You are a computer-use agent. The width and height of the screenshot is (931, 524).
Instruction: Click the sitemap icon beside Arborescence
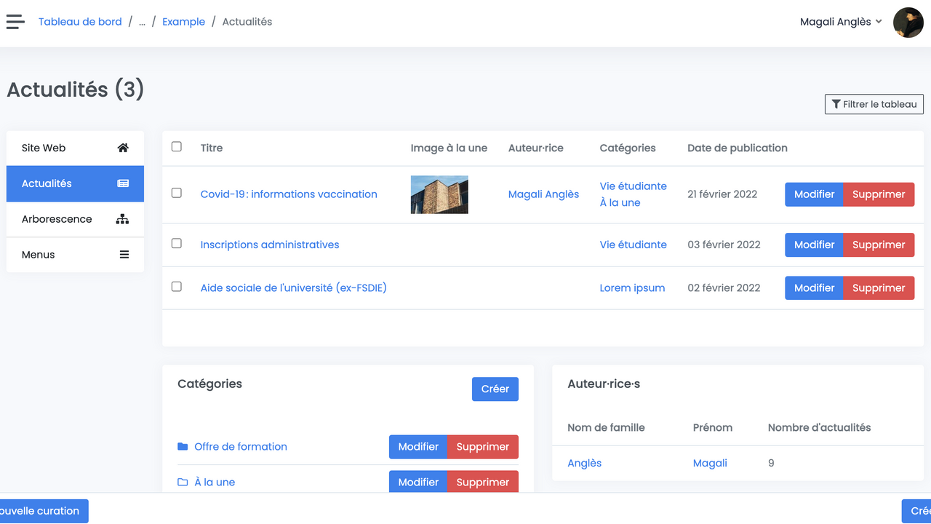coord(123,219)
